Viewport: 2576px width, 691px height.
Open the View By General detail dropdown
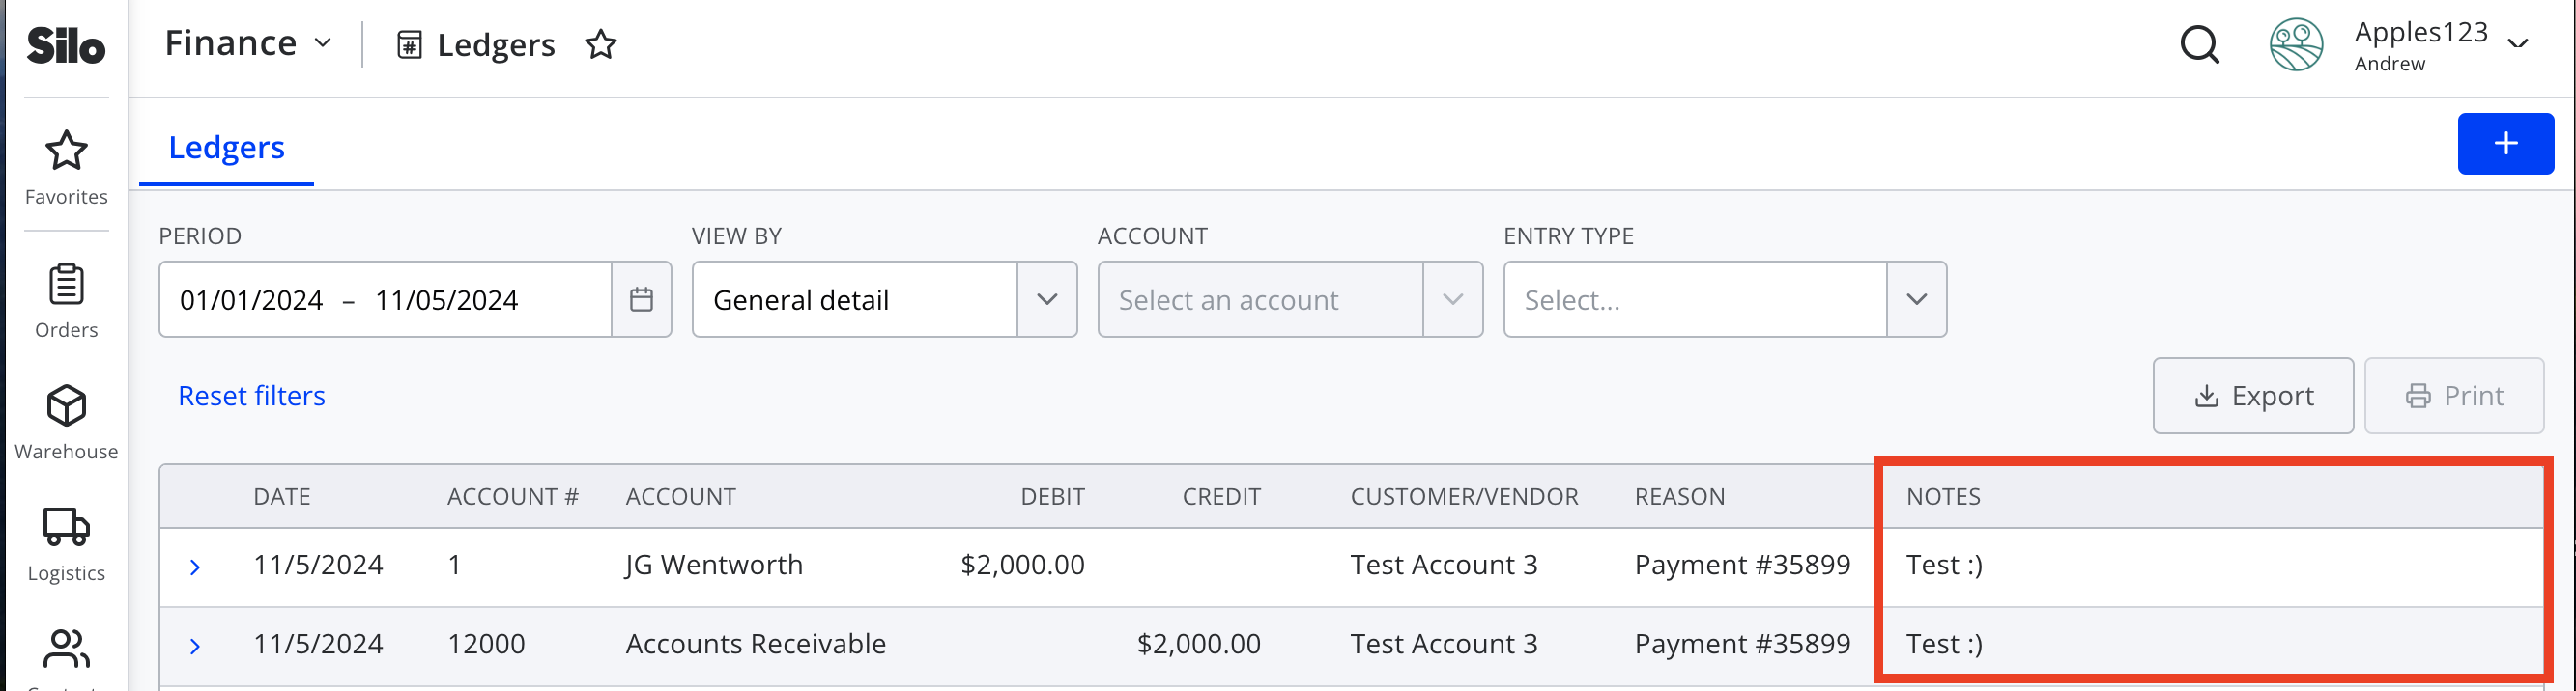[x=884, y=299]
